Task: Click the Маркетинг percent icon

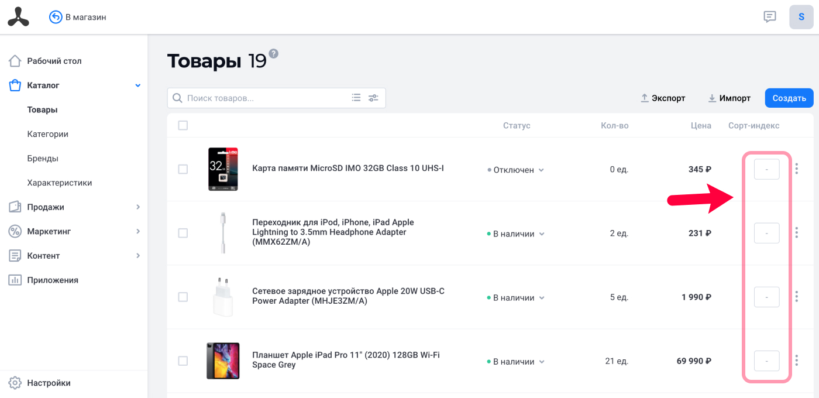Action: click(x=15, y=231)
